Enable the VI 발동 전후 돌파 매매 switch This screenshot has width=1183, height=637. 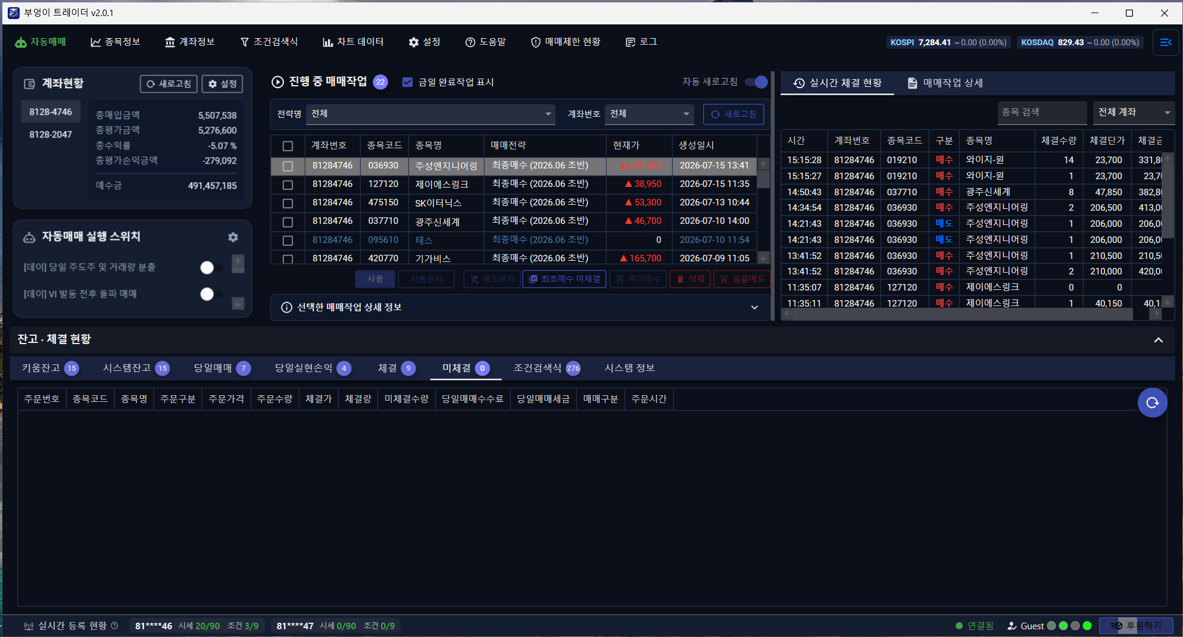click(x=211, y=293)
